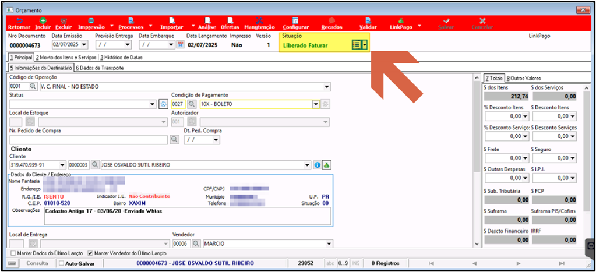Click the Incluir green plus icon

43,20
